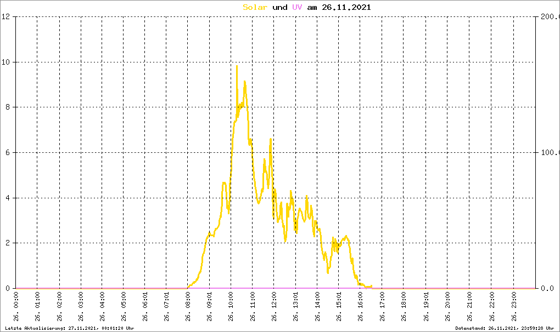Click the time label '26. 19:01'

click(426, 307)
